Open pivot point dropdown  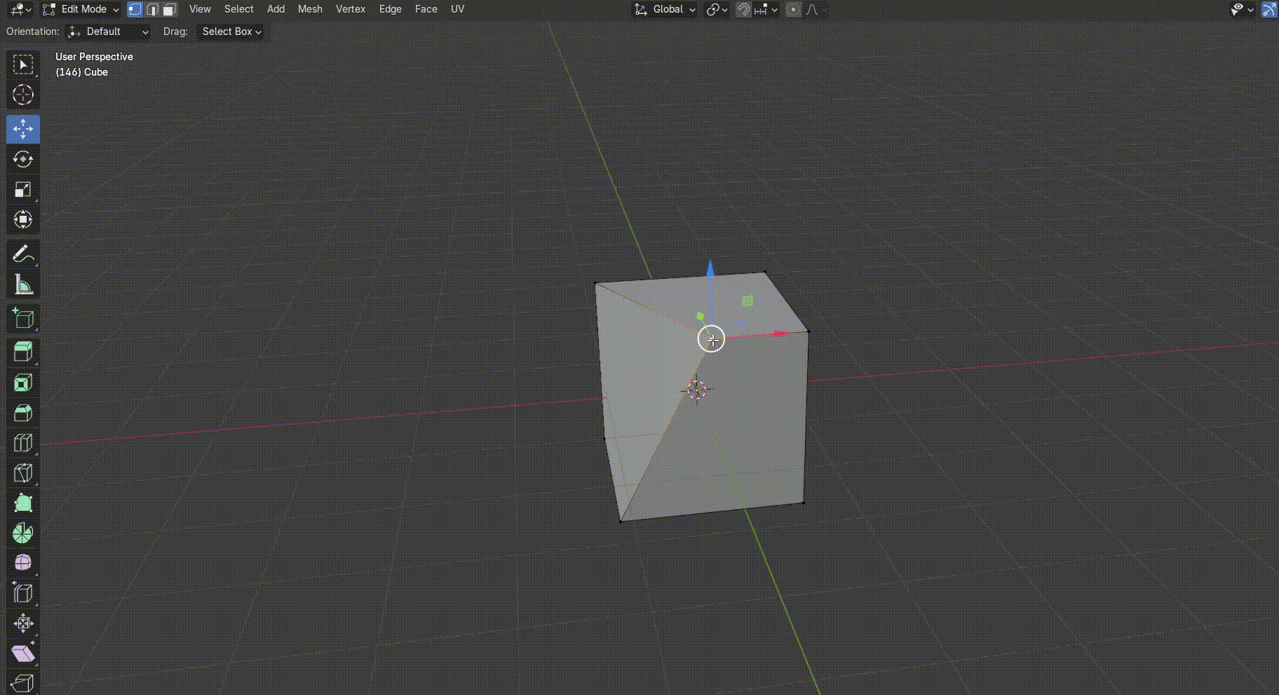coord(717,9)
